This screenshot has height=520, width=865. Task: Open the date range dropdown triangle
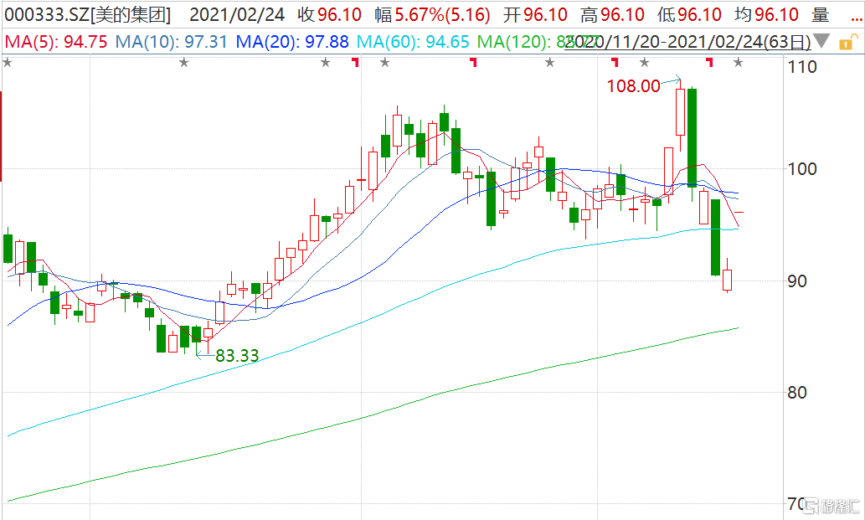click(821, 41)
